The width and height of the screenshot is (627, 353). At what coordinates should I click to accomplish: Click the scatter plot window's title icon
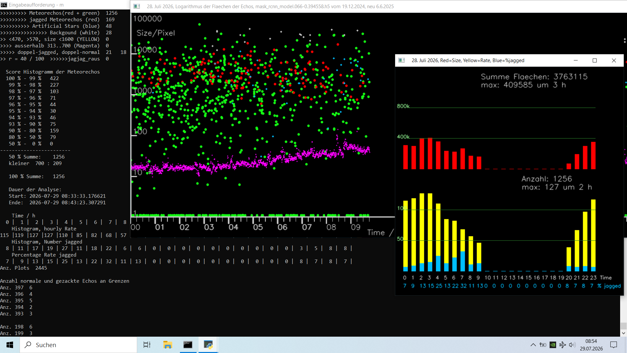click(x=137, y=6)
